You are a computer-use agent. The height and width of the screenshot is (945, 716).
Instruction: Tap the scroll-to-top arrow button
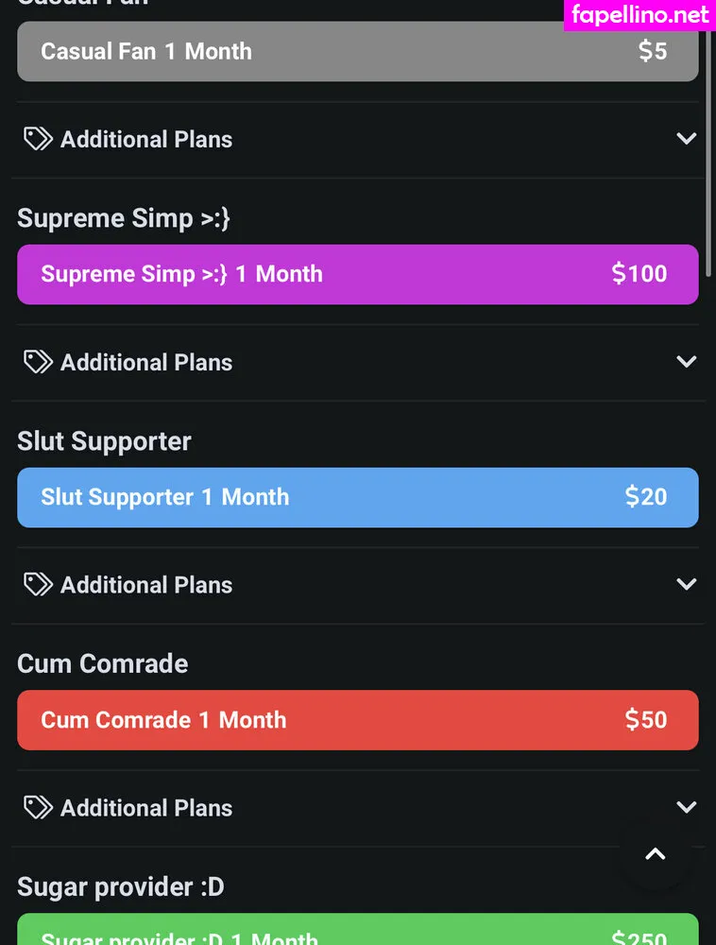[x=656, y=854]
